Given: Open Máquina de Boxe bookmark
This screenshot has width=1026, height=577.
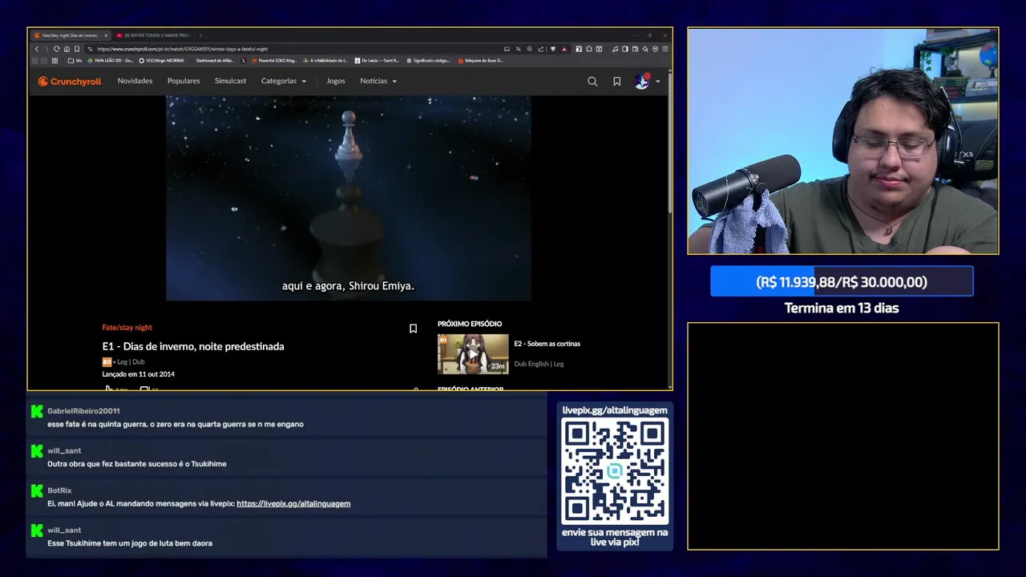Looking at the screenshot, I should [481, 61].
